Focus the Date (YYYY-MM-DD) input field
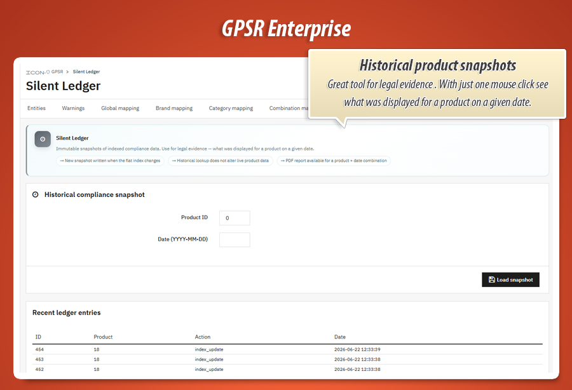 (235, 240)
